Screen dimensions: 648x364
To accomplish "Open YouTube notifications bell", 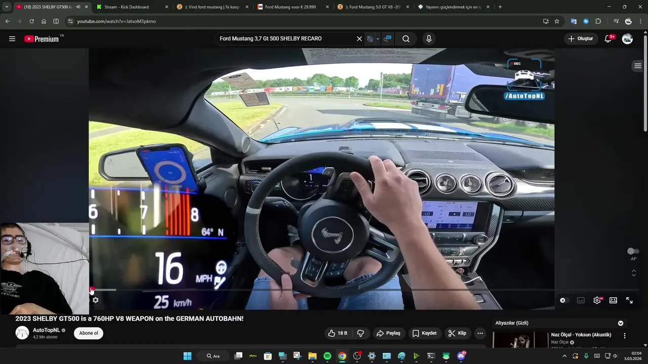I will tap(609, 39).
